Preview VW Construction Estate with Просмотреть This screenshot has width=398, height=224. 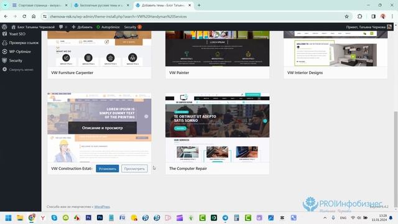point(134,169)
